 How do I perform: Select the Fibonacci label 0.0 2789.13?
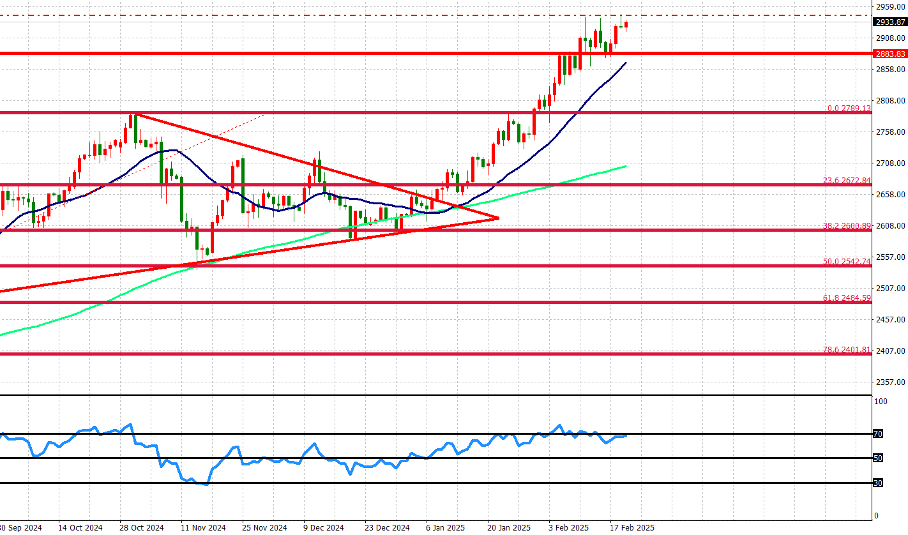pyautogui.click(x=849, y=109)
